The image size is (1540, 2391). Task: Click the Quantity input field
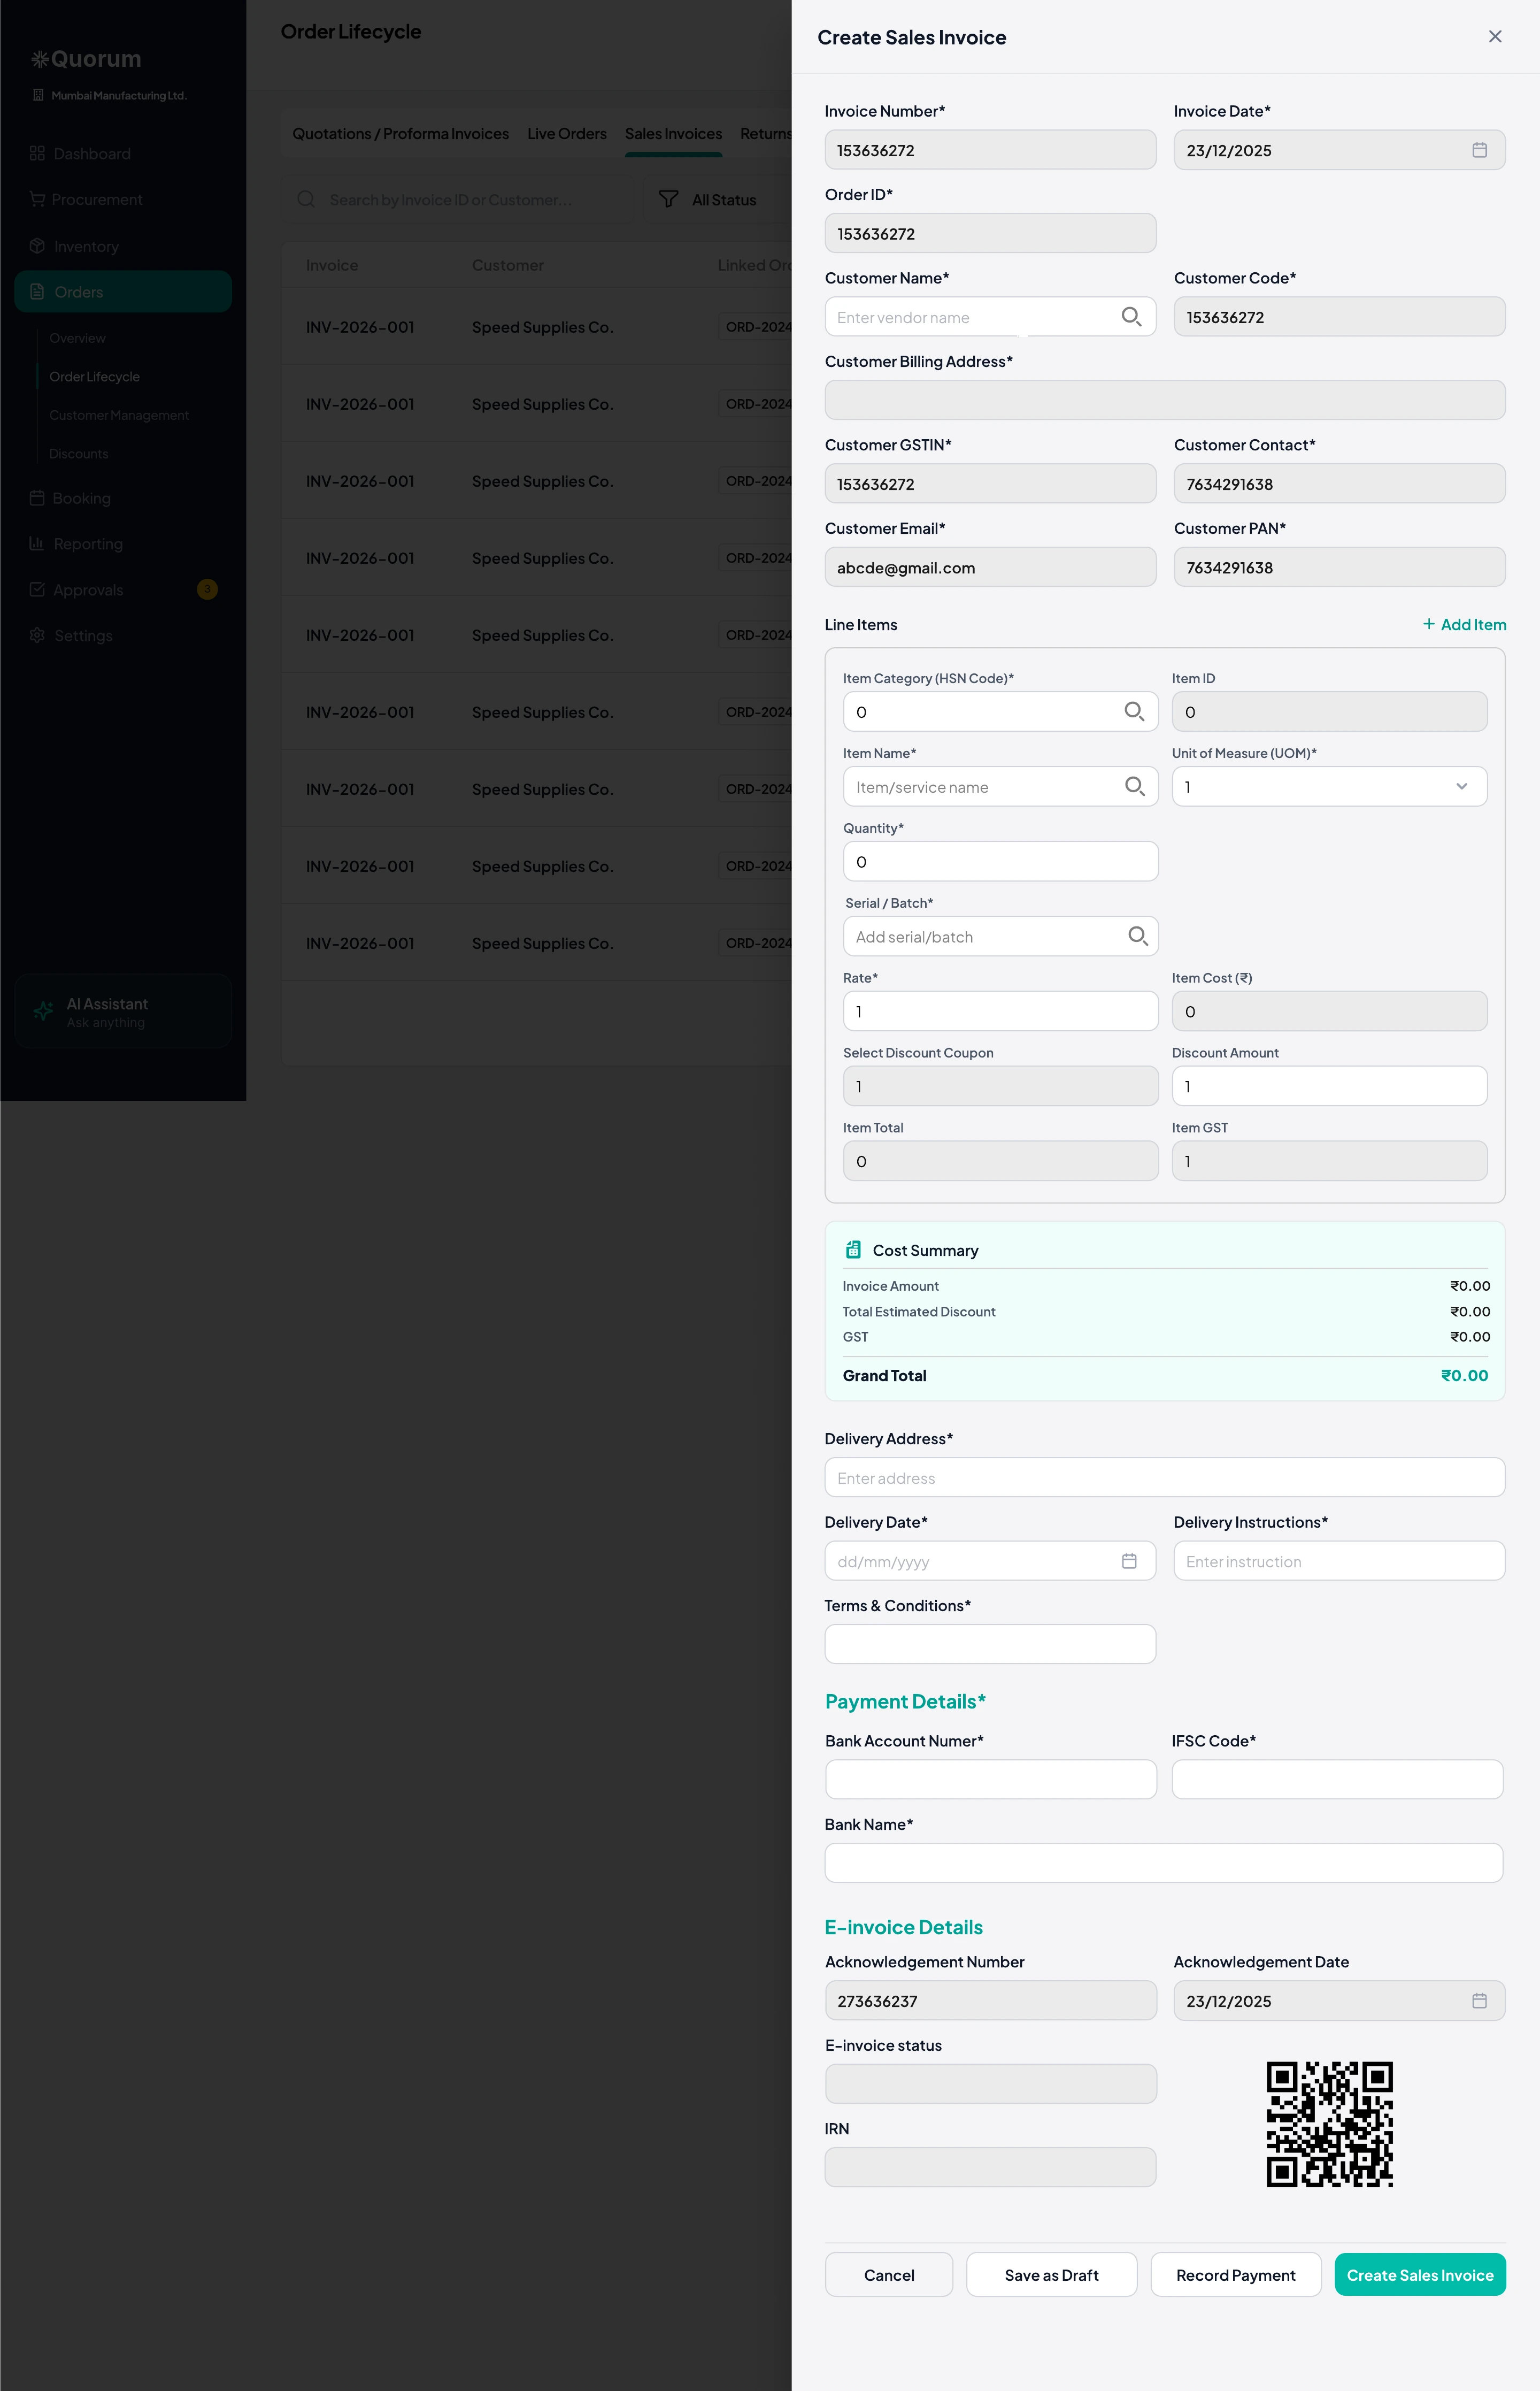(1000, 861)
